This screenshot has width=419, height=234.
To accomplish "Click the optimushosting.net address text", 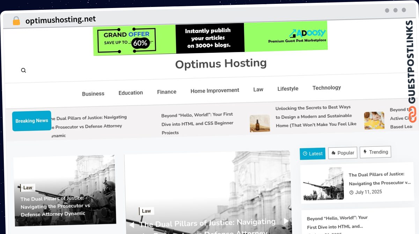I will point(60,20).
